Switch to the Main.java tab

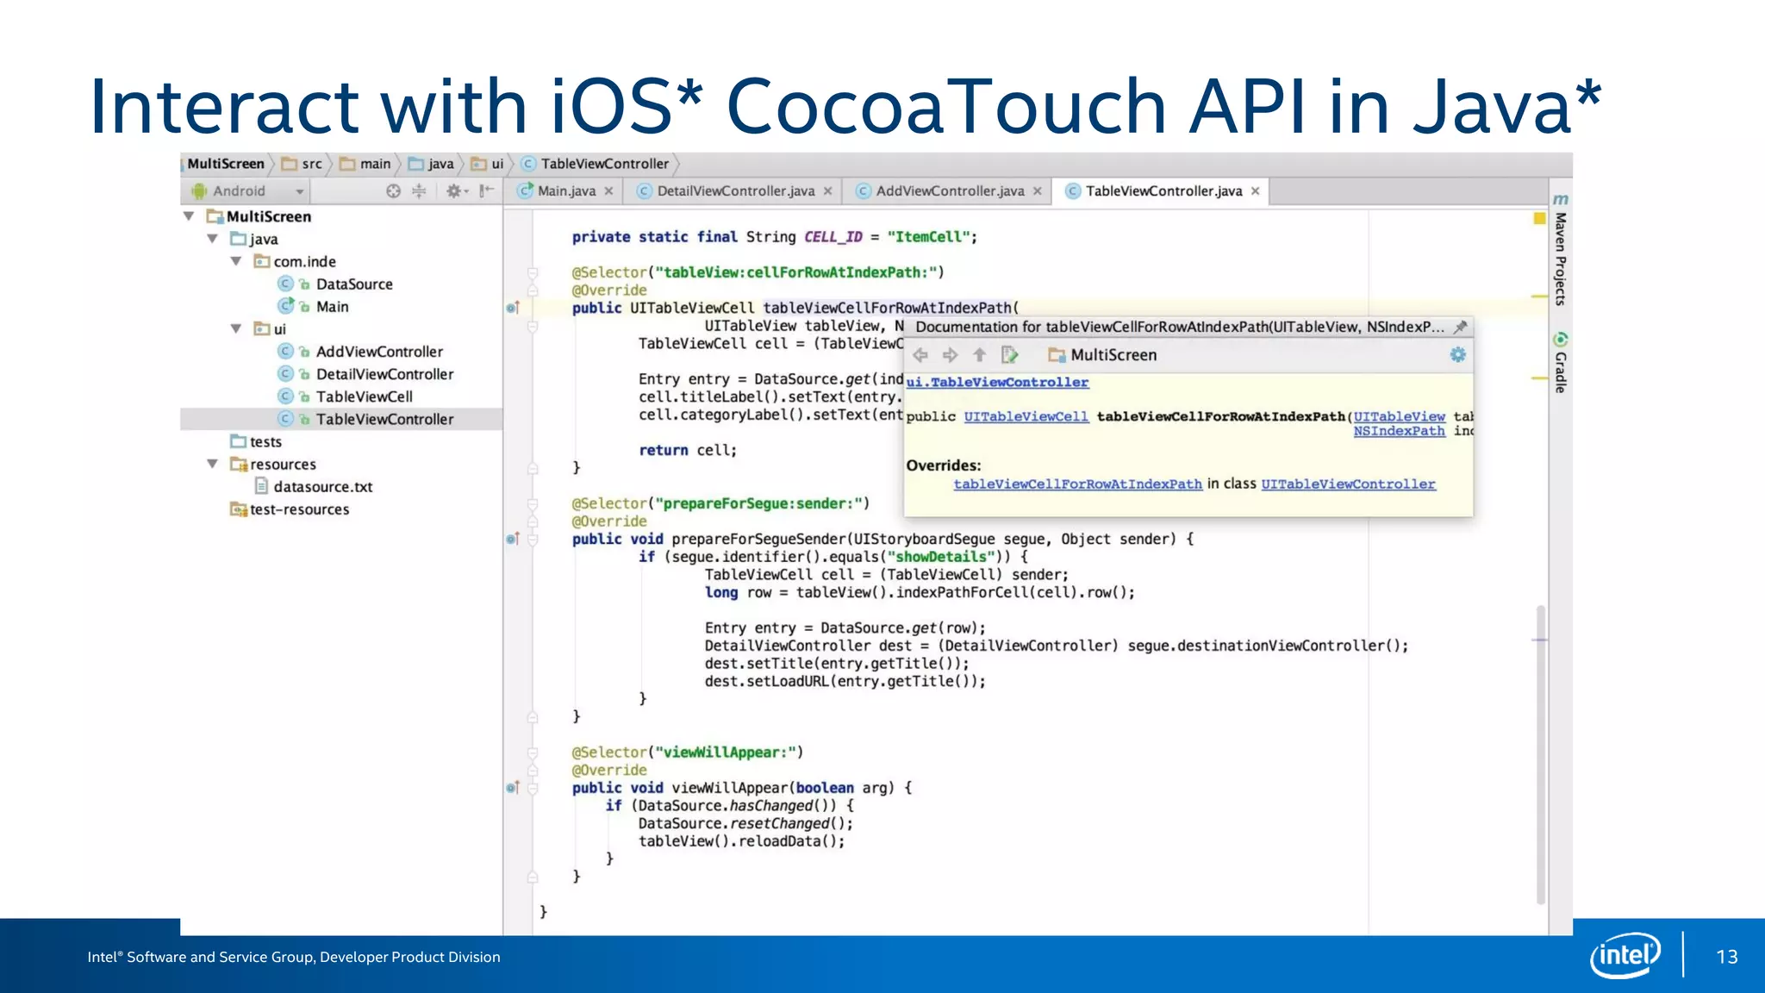[566, 191]
